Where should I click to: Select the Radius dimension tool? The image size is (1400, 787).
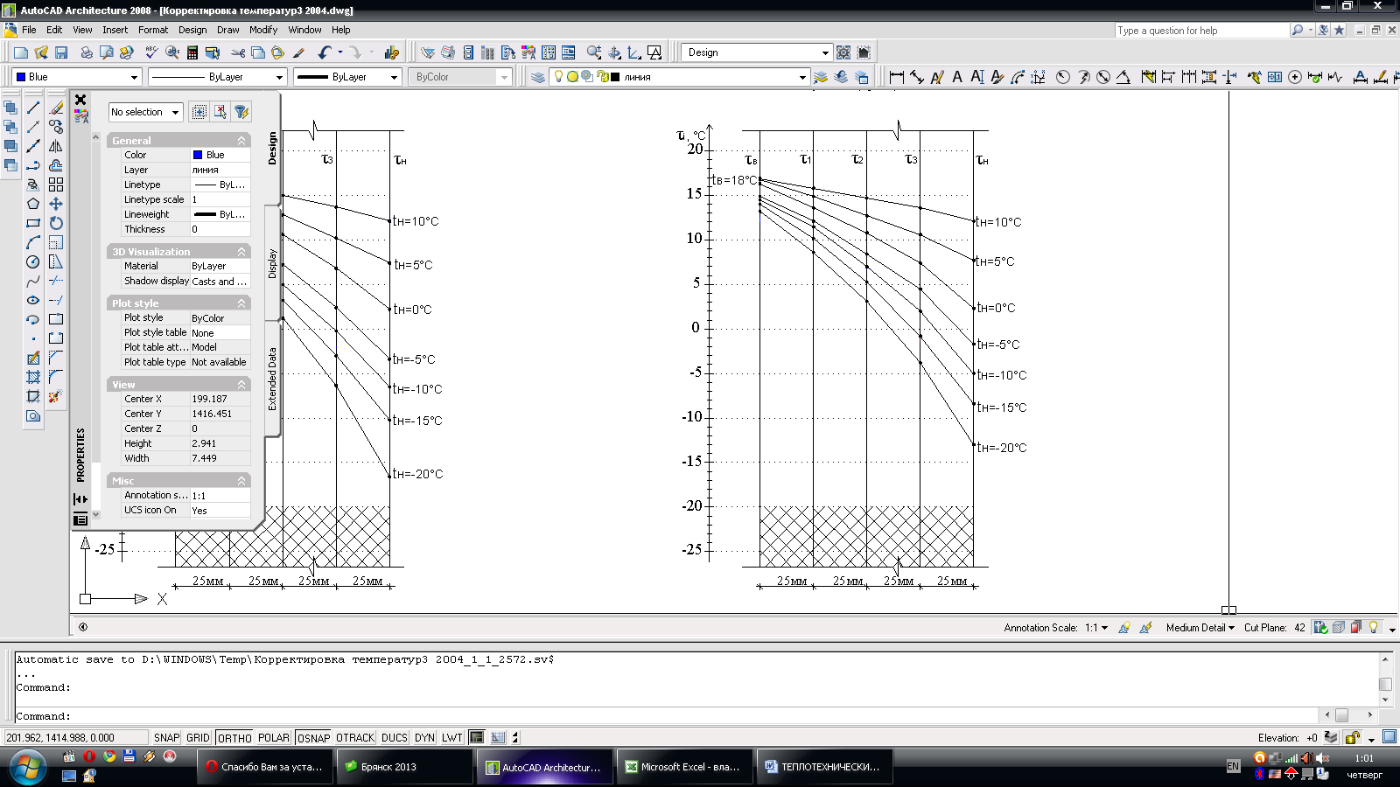[x=1063, y=77]
